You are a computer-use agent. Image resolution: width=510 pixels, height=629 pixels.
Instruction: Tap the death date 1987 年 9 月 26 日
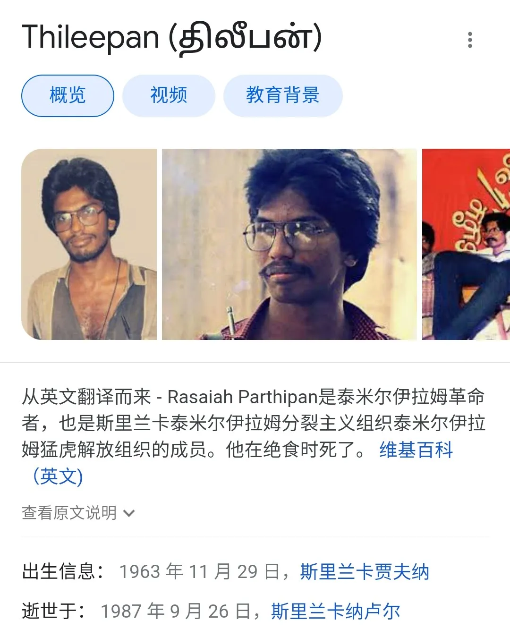point(176,611)
